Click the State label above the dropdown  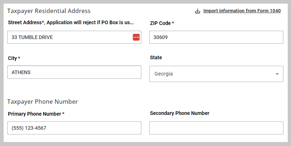[x=156, y=57]
